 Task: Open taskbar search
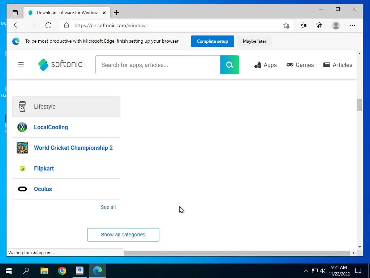coord(26,271)
